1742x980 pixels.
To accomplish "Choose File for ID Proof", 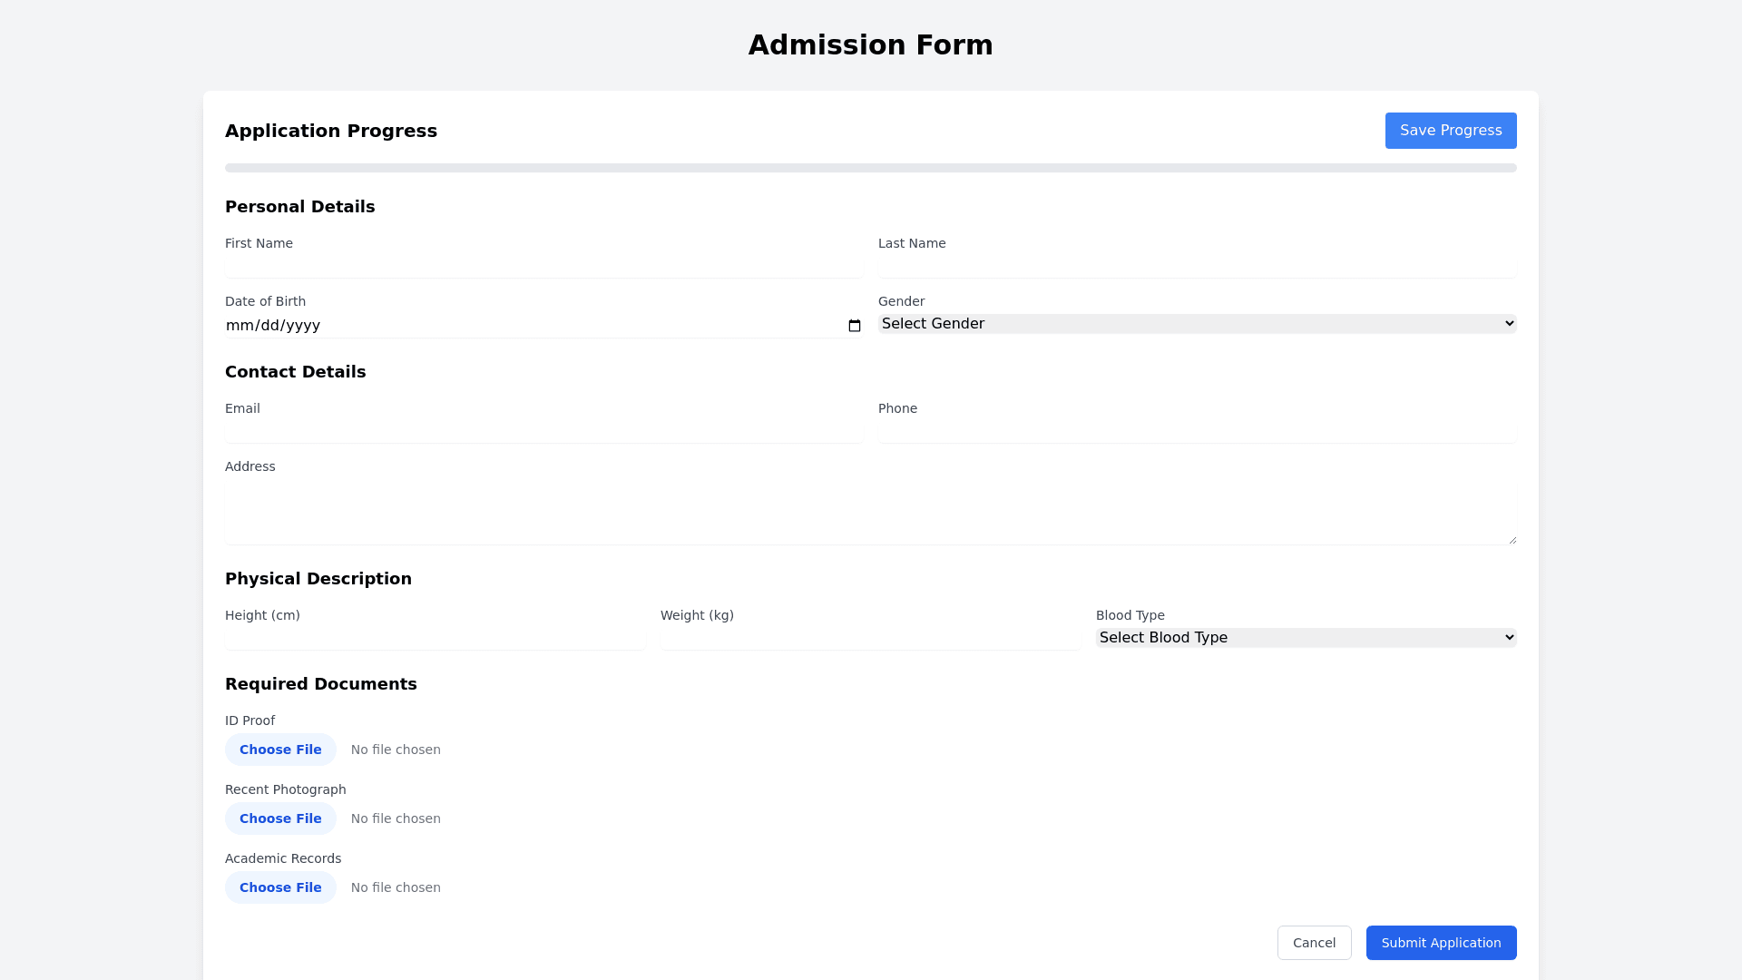I will [280, 750].
